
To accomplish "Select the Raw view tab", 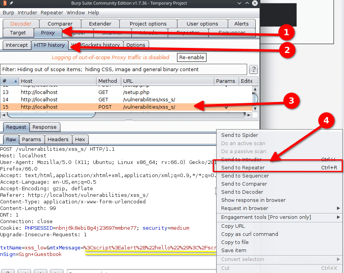I will (11, 140).
